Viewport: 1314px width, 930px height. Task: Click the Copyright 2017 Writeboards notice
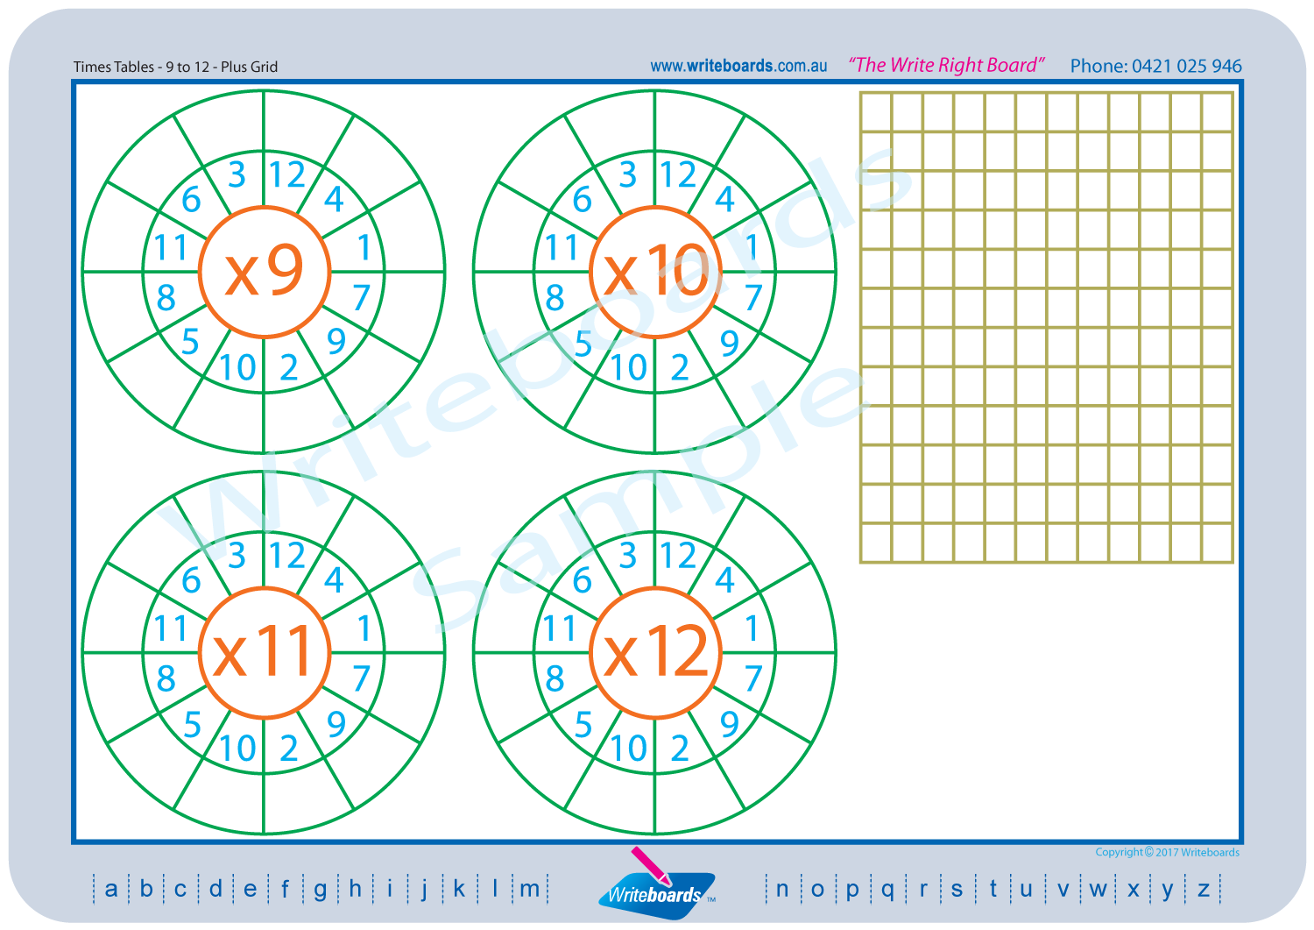pos(1167,852)
